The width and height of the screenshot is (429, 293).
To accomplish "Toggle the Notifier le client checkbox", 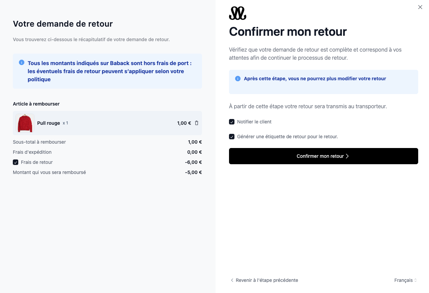I will (232, 122).
